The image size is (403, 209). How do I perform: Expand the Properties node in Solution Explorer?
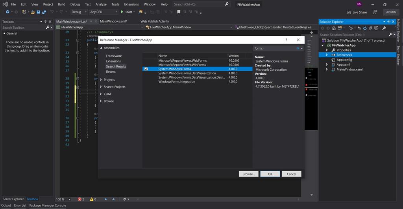327,50
